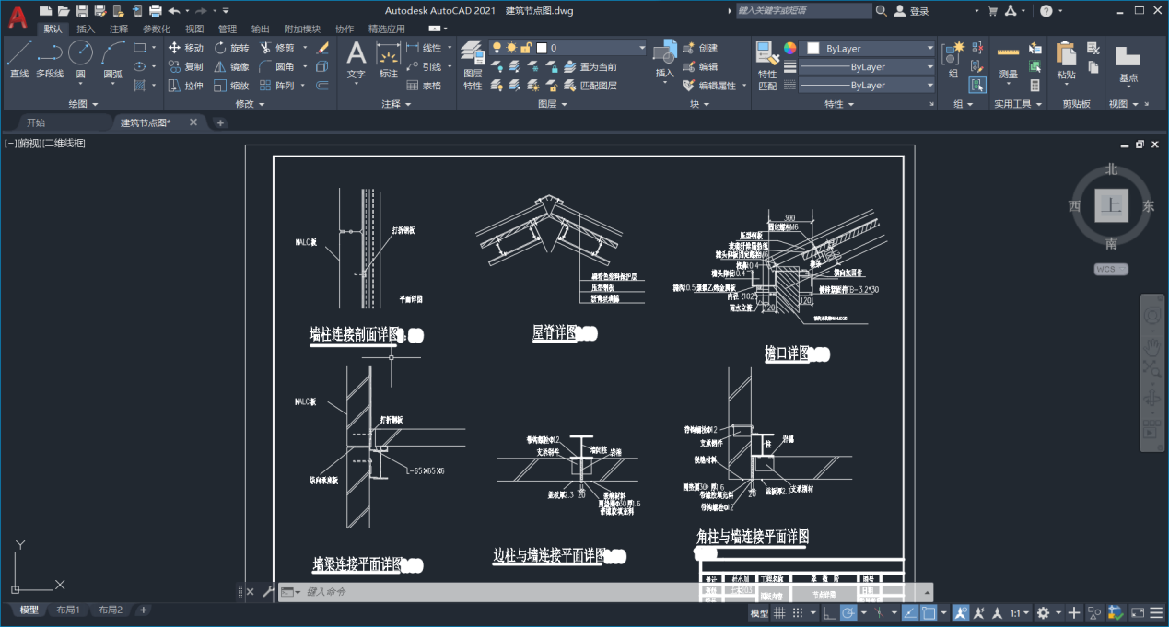Switch to the 注释 ribbon tab
Image resolution: width=1169 pixels, height=627 pixels.
point(119,29)
